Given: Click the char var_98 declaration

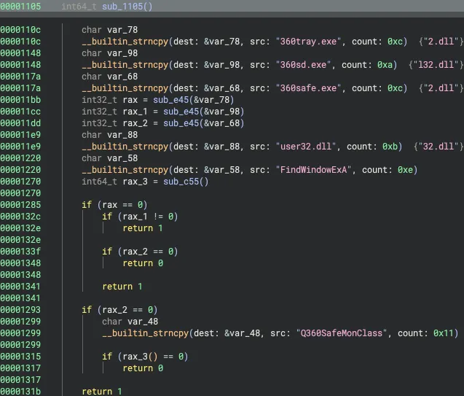Looking at the screenshot, I should (109, 53).
